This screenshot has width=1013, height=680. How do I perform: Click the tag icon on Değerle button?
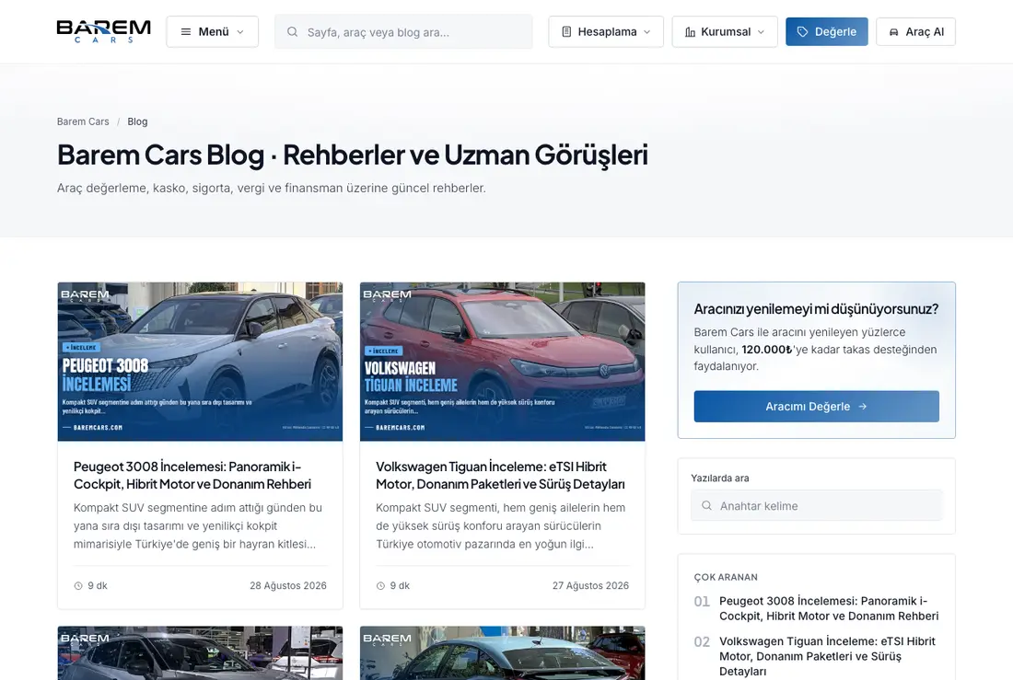(802, 31)
